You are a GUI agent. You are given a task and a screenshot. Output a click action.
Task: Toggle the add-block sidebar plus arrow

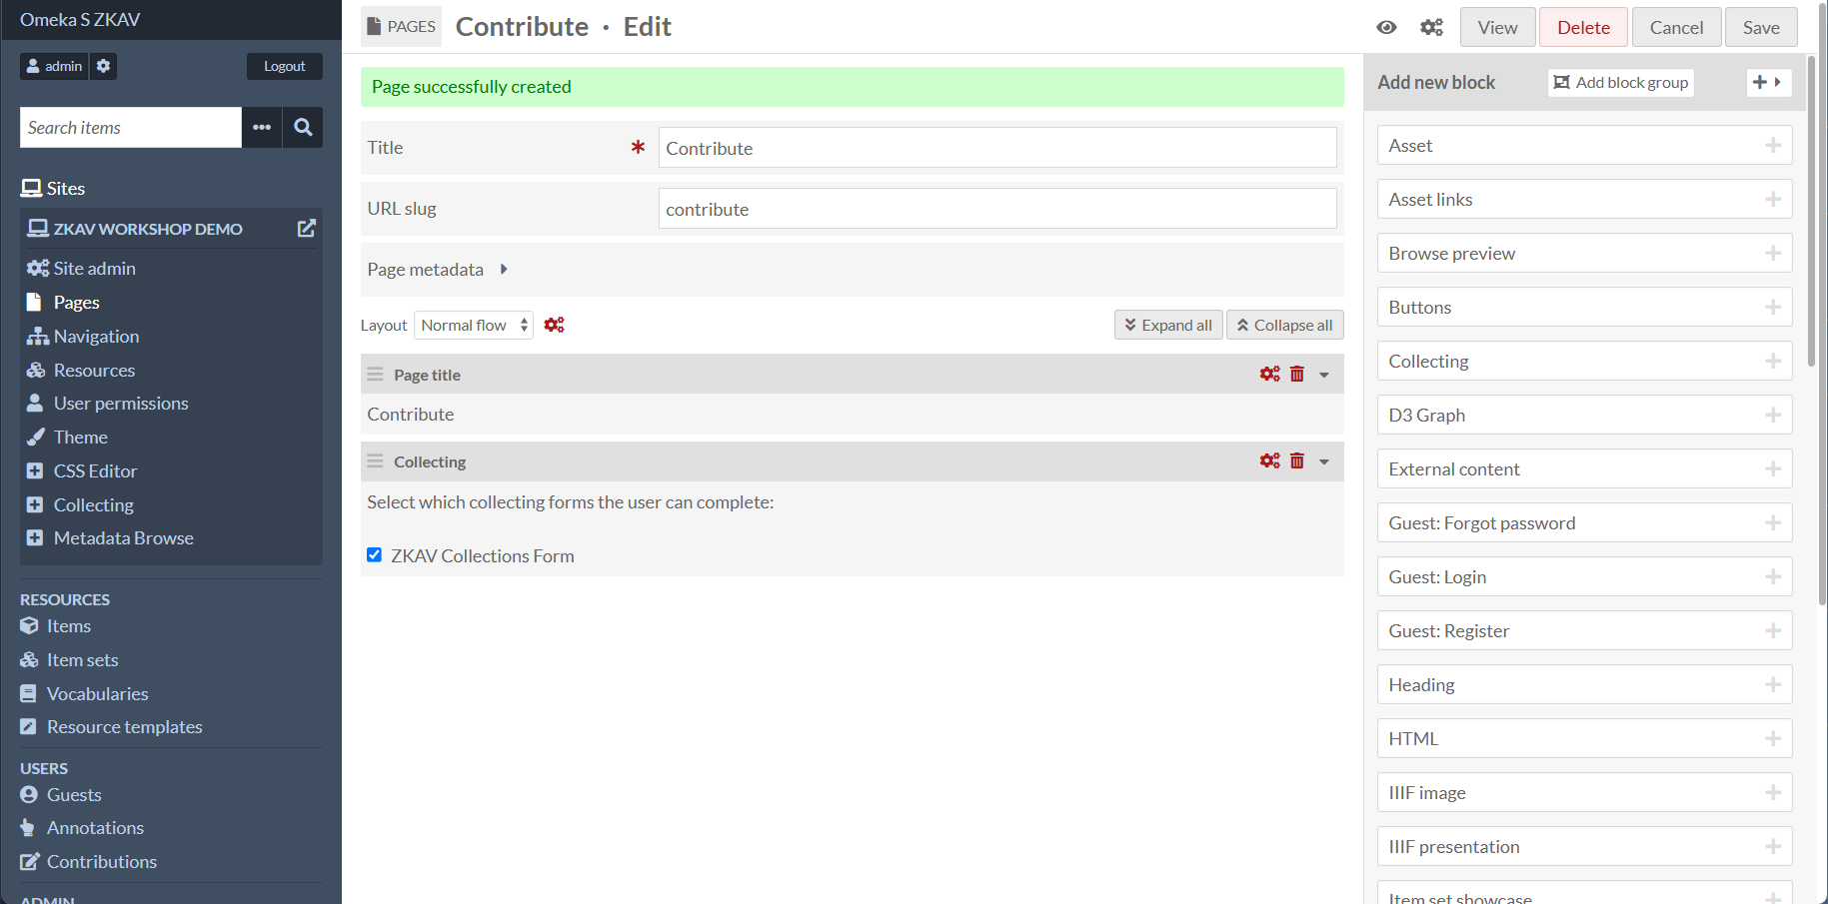(1768, 82)
